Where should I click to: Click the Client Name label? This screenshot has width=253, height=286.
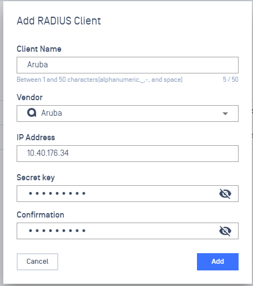point(39,49)
